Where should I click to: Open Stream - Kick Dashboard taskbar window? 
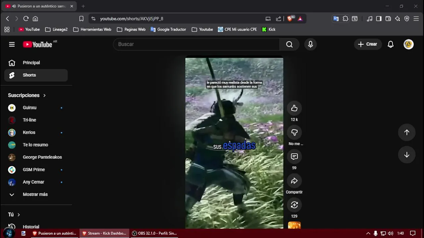(x=104, y=233)
